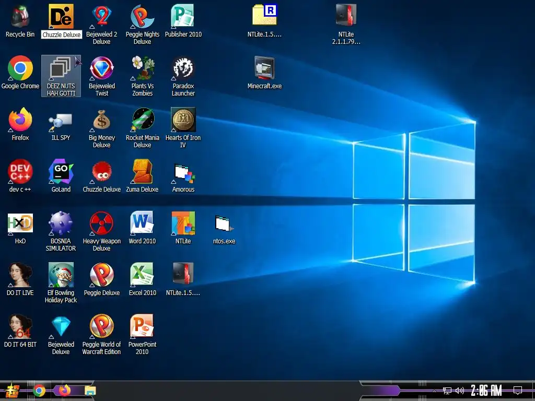Select the Publisher 2010 icon
The height and width of the screenshot is (401, 535).
(183, 20)
